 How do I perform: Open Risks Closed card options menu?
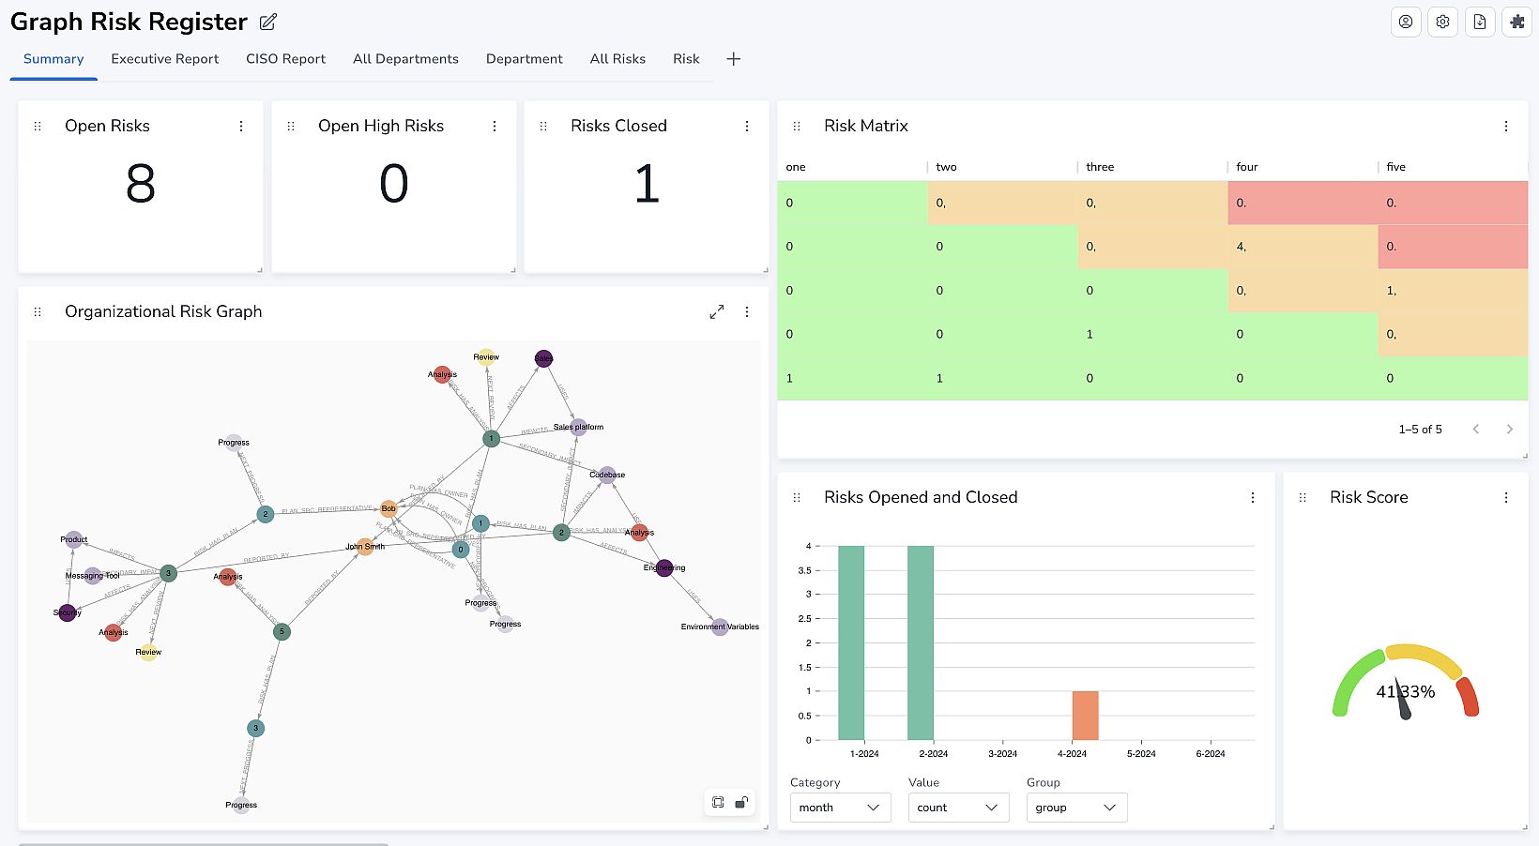point(747,126)
